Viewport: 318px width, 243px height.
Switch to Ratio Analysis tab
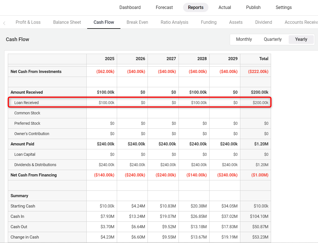(x=174, y=22)
